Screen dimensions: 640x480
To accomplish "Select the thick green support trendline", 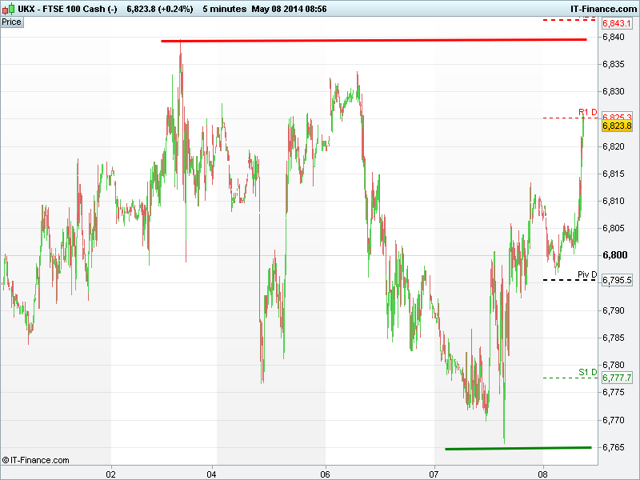I will (518, 448).
